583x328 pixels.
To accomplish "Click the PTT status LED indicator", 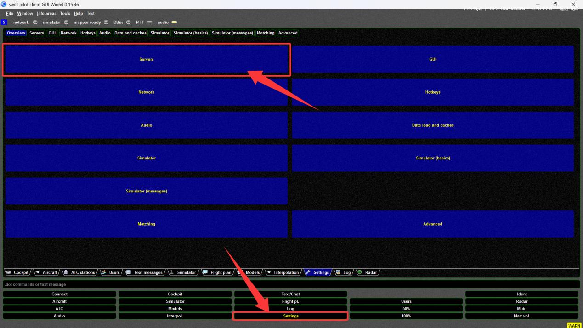I will click(149, 22).
